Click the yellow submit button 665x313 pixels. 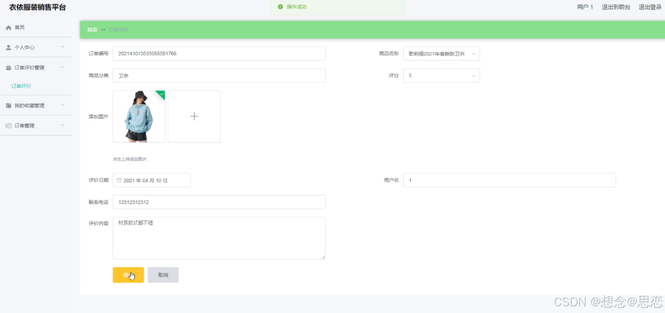128,275
